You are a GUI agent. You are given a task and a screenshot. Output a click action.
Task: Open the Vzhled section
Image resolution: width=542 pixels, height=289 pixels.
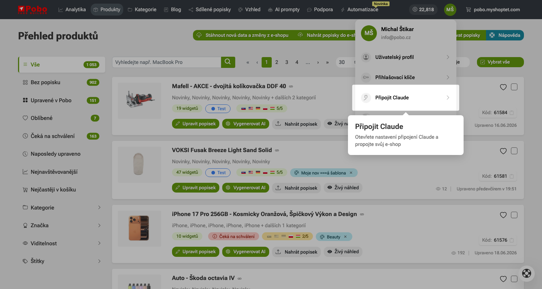pos(249,9)
